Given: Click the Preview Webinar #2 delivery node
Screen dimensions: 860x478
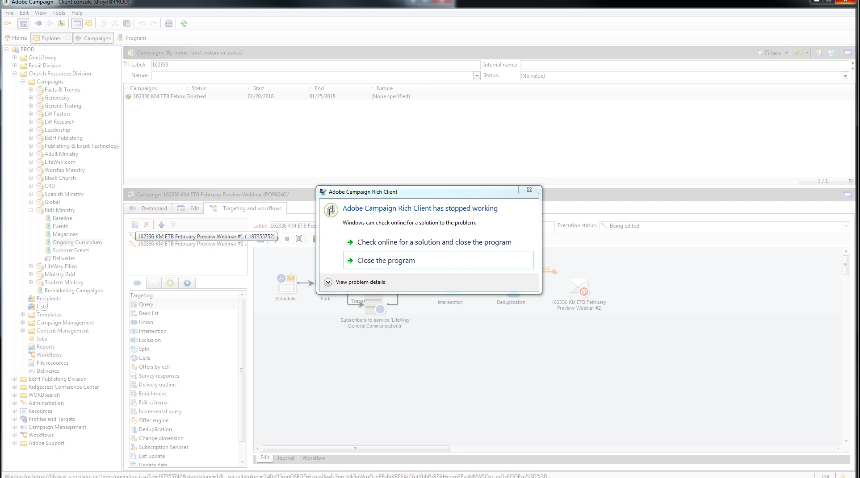Looking at the screenshot, I should pyautogui.click(x=579, y=294).
